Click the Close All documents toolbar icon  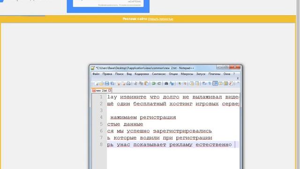123,84
